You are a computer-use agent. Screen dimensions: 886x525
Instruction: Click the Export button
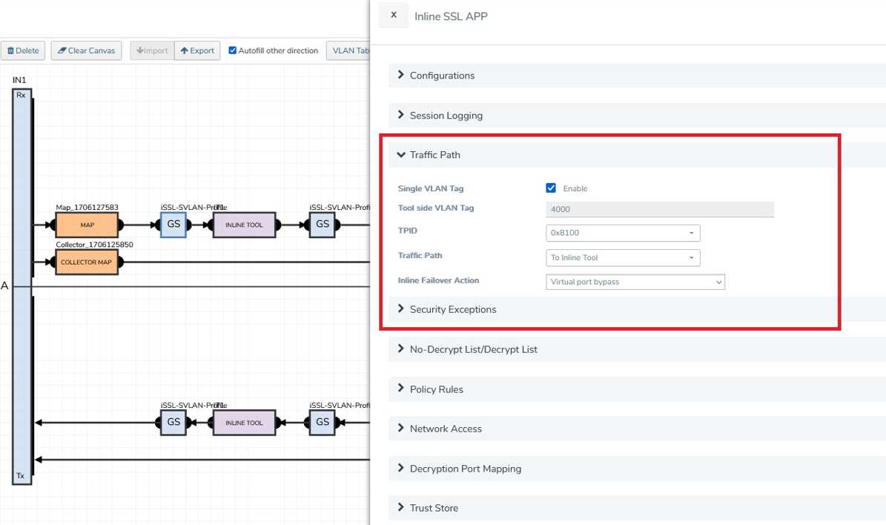pyautogui.click(x=197, y=50)
